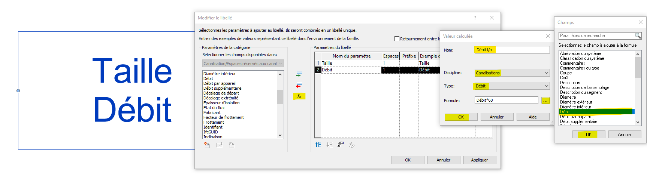Select the Taille row in the label parameters table
Image resolution: width=647 pixels, height=191 pixels.
tap(350, 63)
